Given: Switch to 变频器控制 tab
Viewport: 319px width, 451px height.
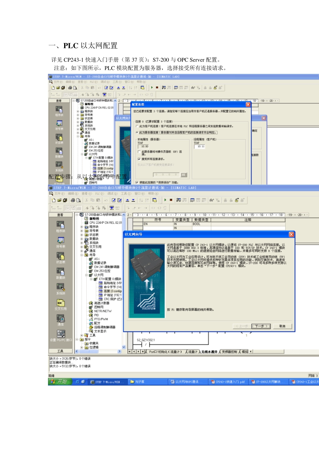Looking at the screenshot, I should [229, 352].
